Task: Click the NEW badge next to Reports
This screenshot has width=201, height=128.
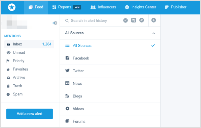Action: tap(77, 7)
